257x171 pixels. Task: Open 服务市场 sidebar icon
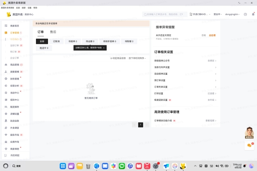click(6, 135)
